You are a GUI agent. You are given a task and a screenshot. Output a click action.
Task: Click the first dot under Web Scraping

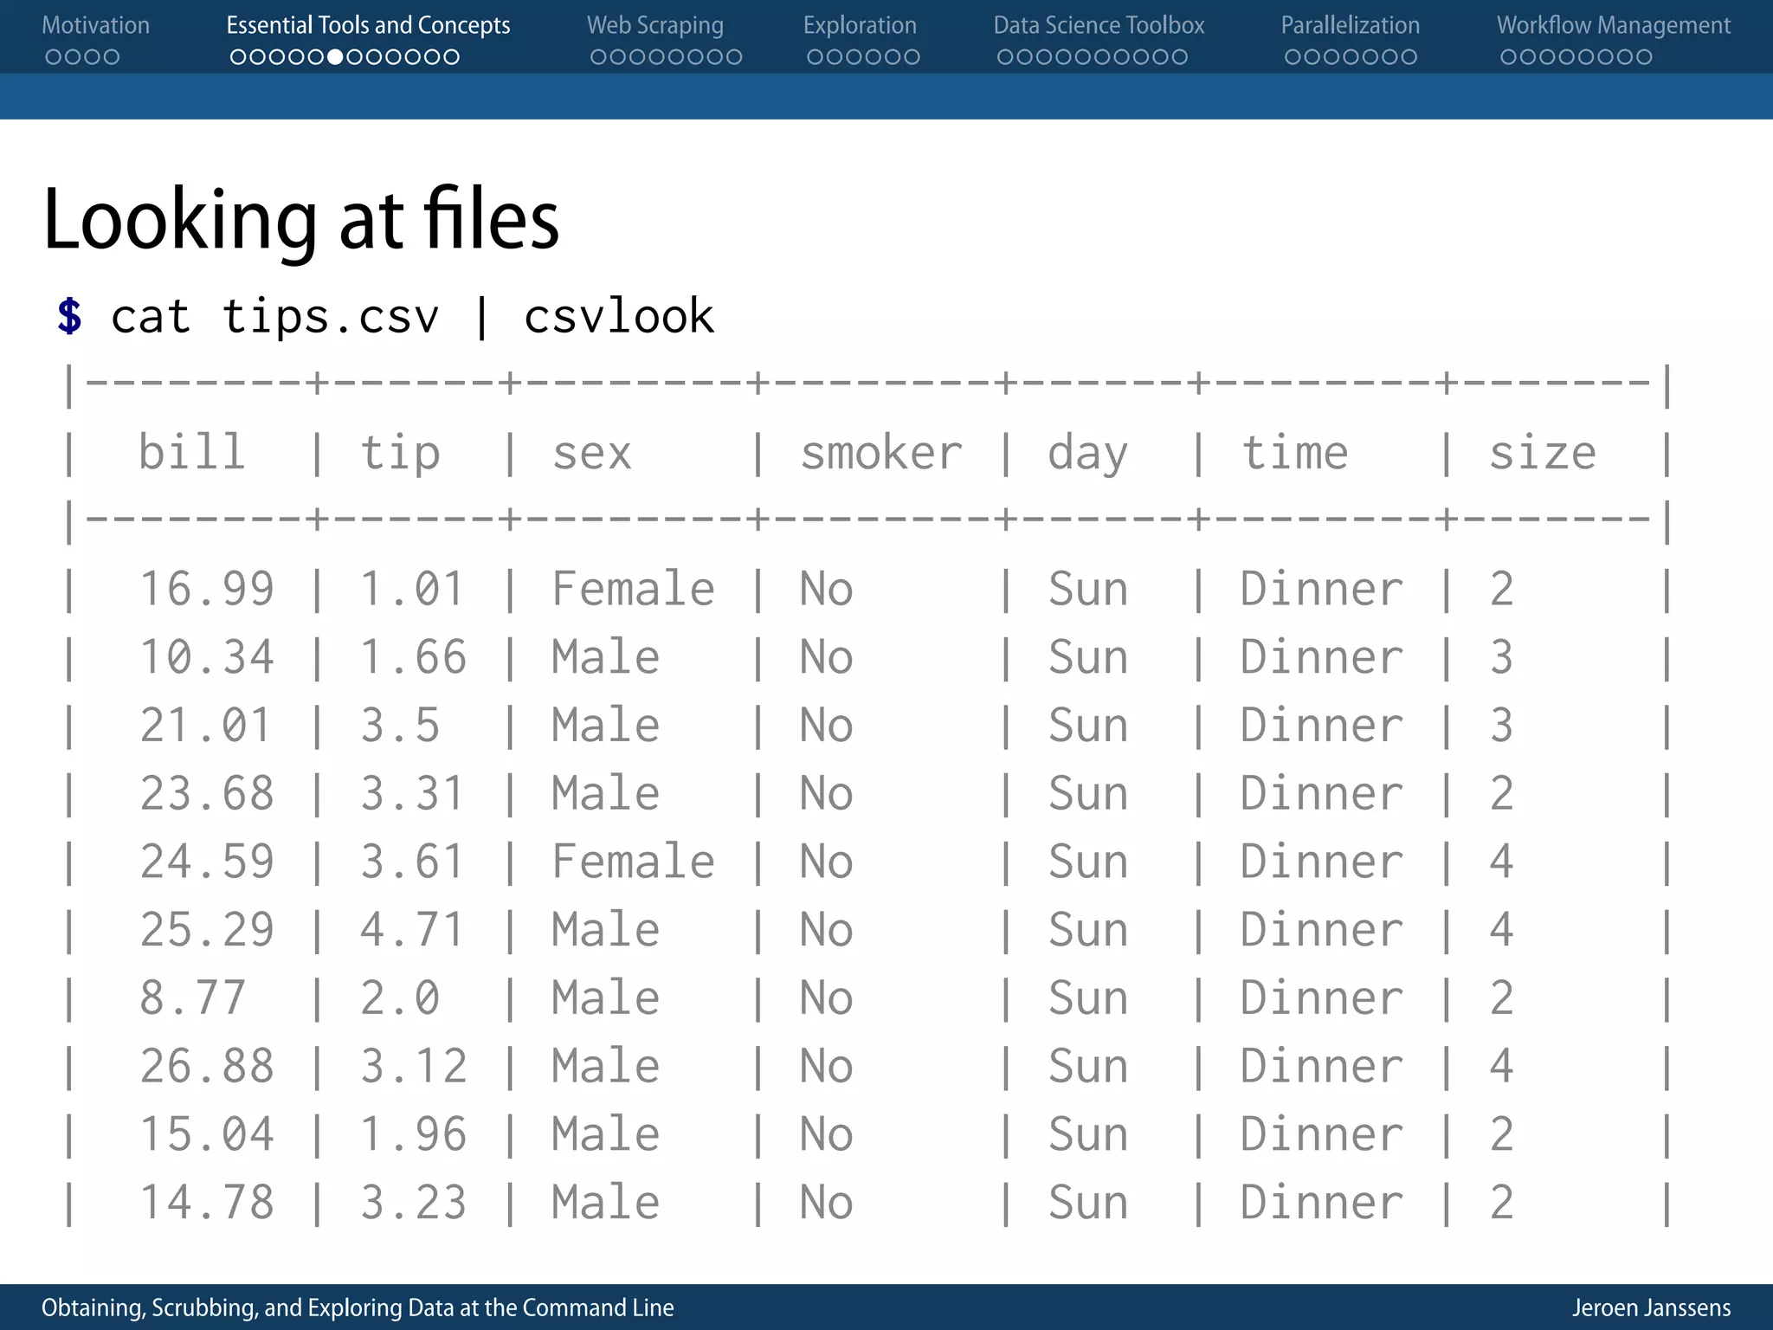click(599, 57)
